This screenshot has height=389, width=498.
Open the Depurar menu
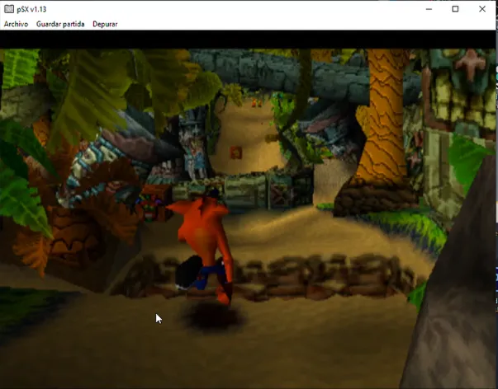pyautogui.click(x=105, y=24)
